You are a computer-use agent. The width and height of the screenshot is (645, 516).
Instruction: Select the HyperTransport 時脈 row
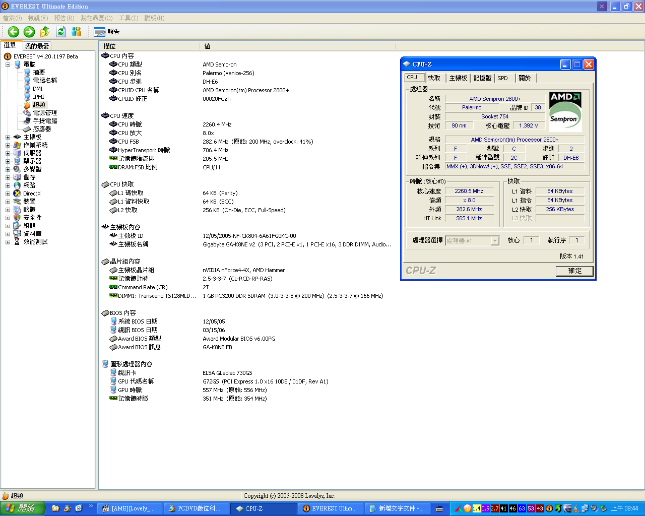(x=247, y=150)
